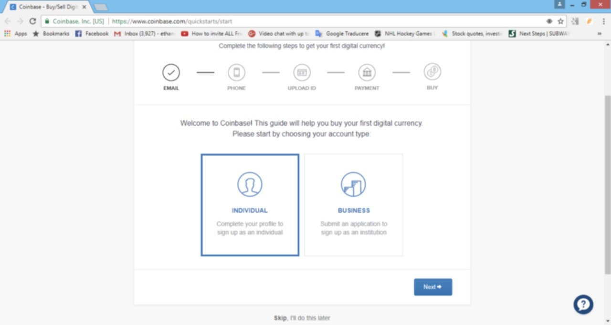Open the Facebook bookmark
Viewport: 611px width, 325px height.
[92, 34]
